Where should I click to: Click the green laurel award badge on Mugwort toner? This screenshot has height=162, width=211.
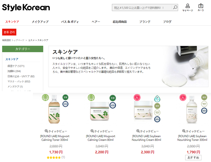pos(45,97)
